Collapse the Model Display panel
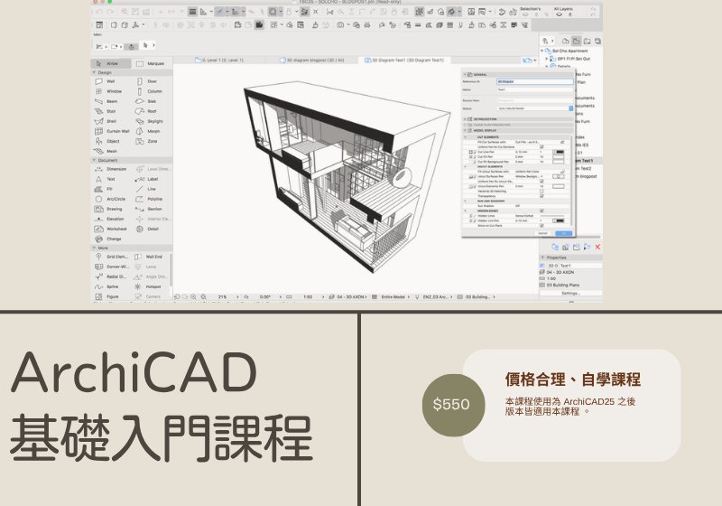This screenshot has height=506, width=722. click(465, 130)
